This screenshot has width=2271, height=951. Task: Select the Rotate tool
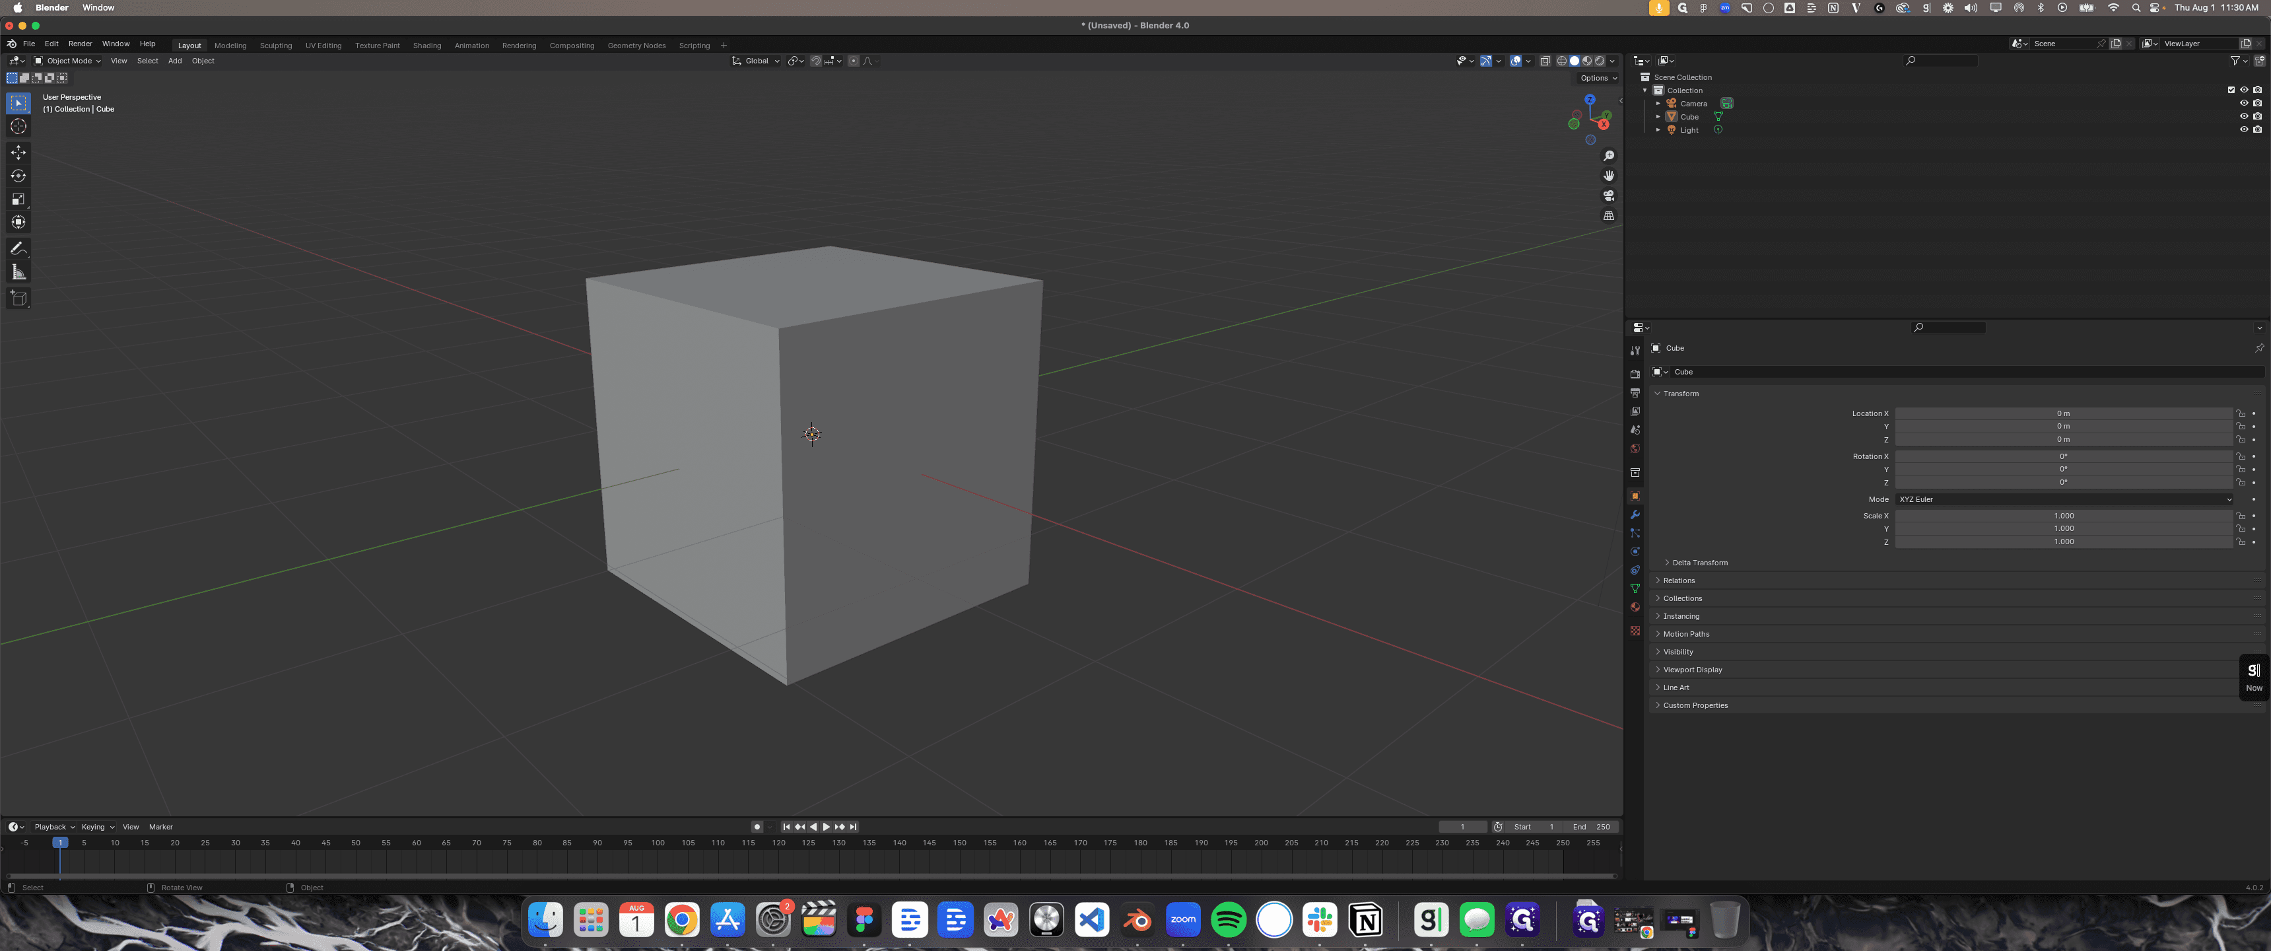point(18,176)
